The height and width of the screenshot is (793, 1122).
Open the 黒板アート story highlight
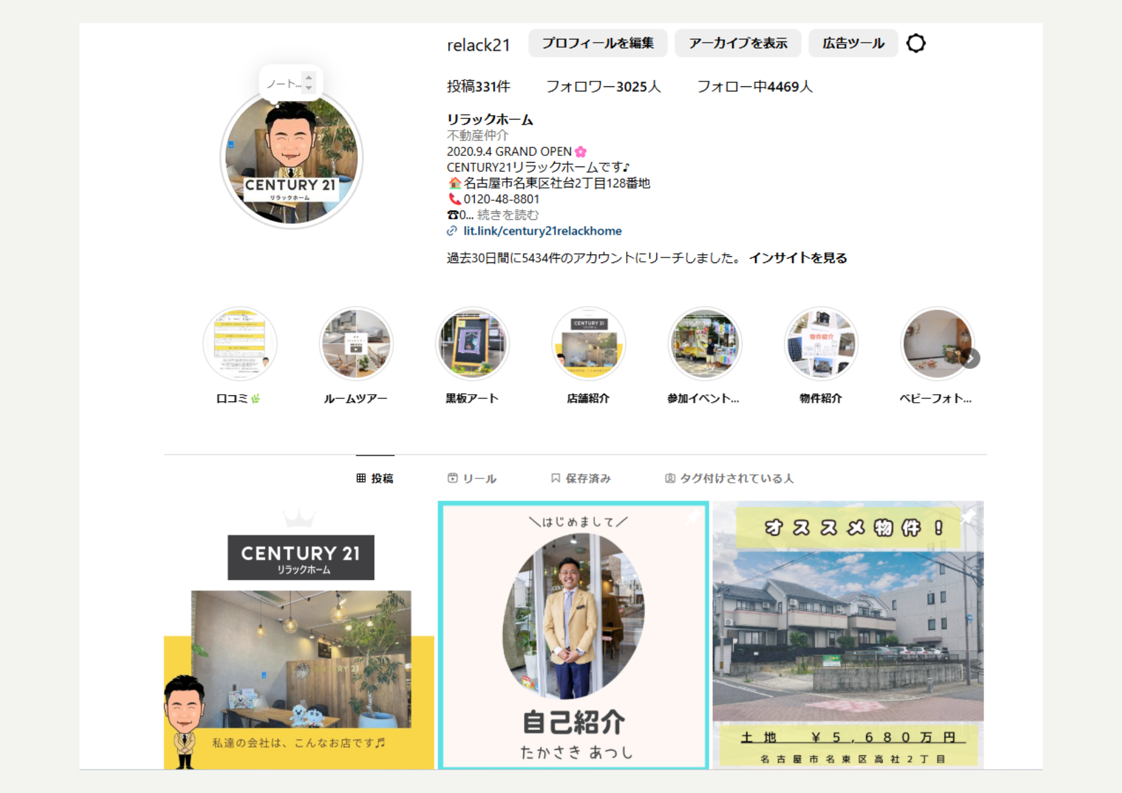(472, 344)
